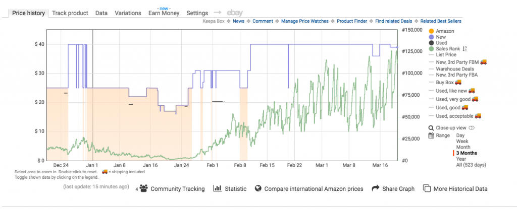Screen dimensions: 517x209
Task: Hide the Used price series
Action: pyautogui.click(x=442, y=43)
